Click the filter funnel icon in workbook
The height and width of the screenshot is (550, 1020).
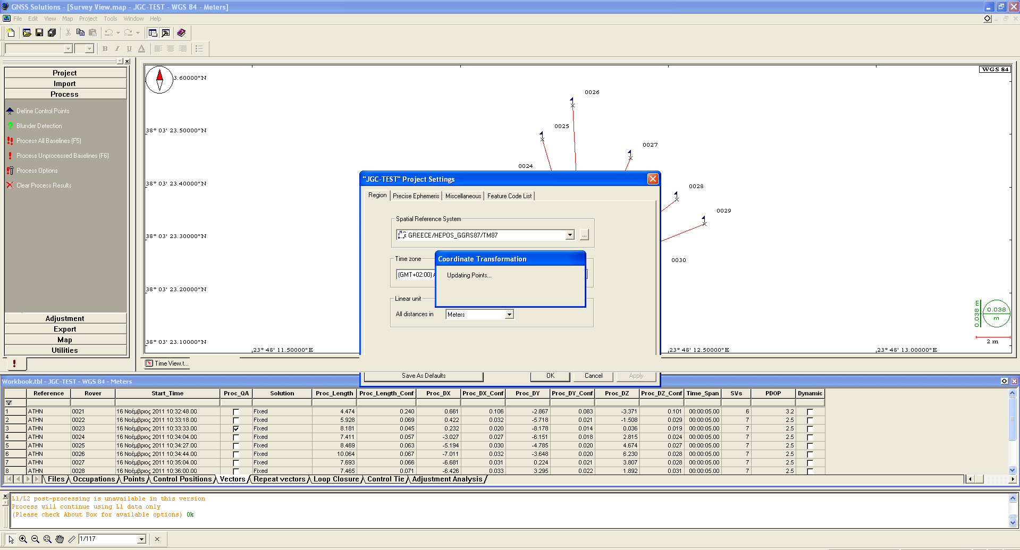click(9, 403)
